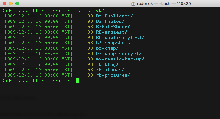Click the bz-qnap/ bucket name
Image resolution: width=220 pixels, height=119 pixels.
pos(107,48)
